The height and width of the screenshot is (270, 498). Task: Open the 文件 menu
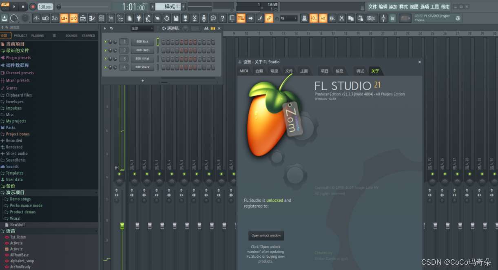(372, 7)
